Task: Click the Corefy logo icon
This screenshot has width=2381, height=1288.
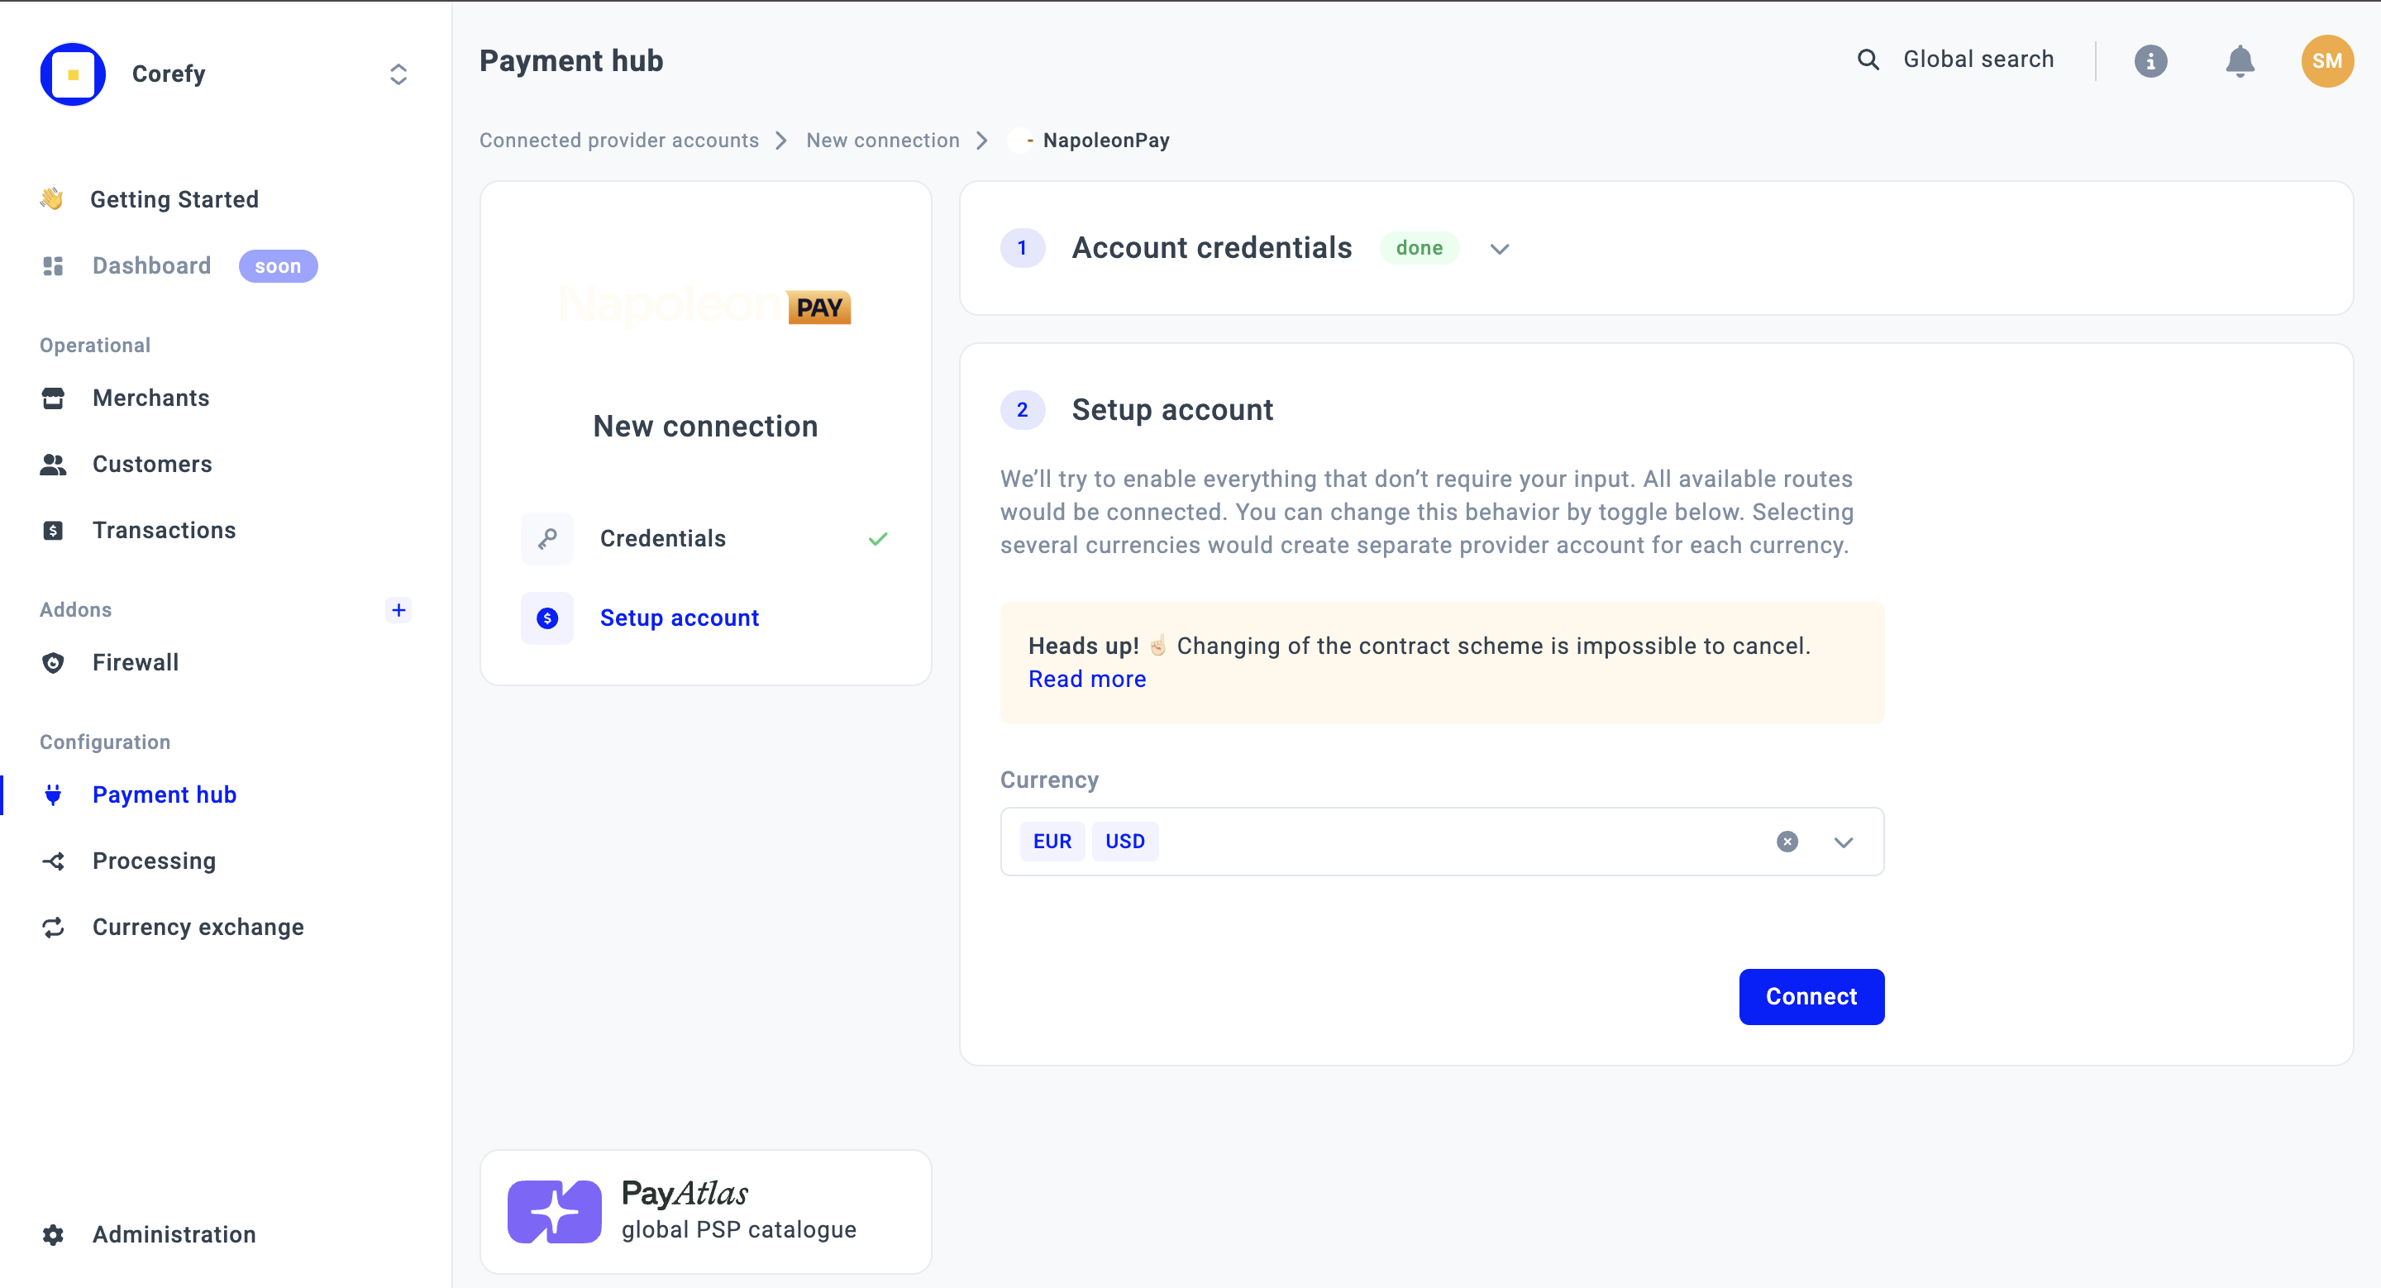Action: point(73,74)
